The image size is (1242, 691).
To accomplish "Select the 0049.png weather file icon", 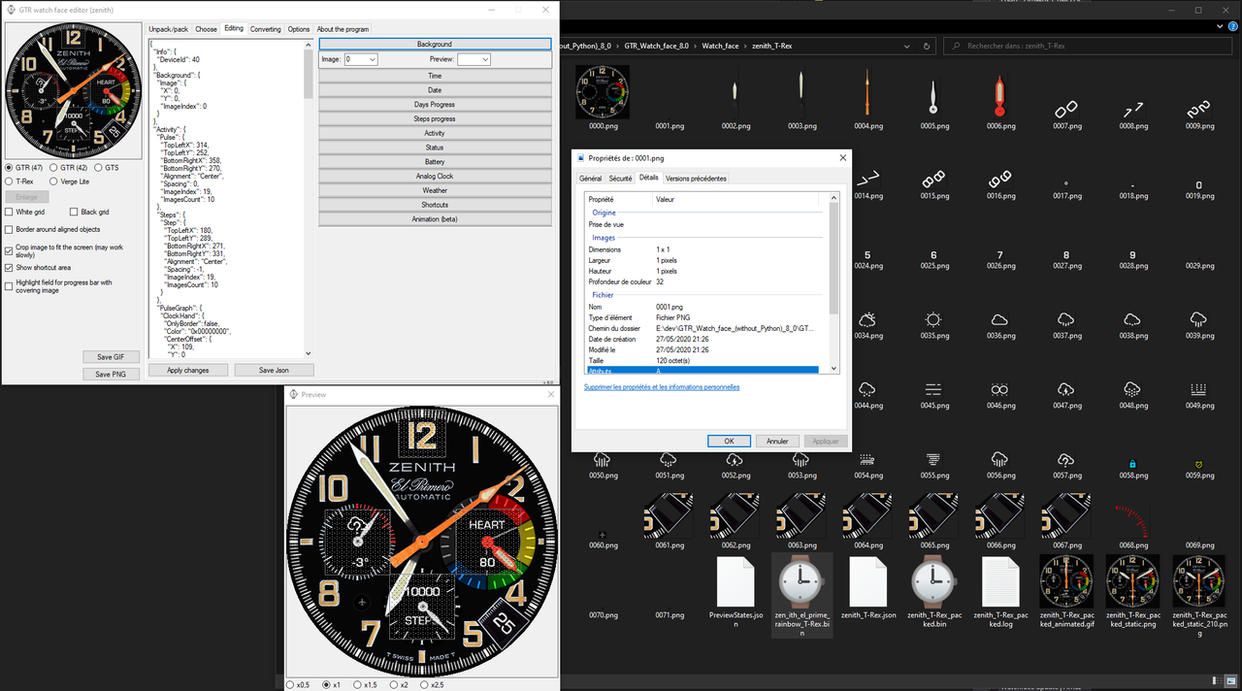I will coord(1199,389).
